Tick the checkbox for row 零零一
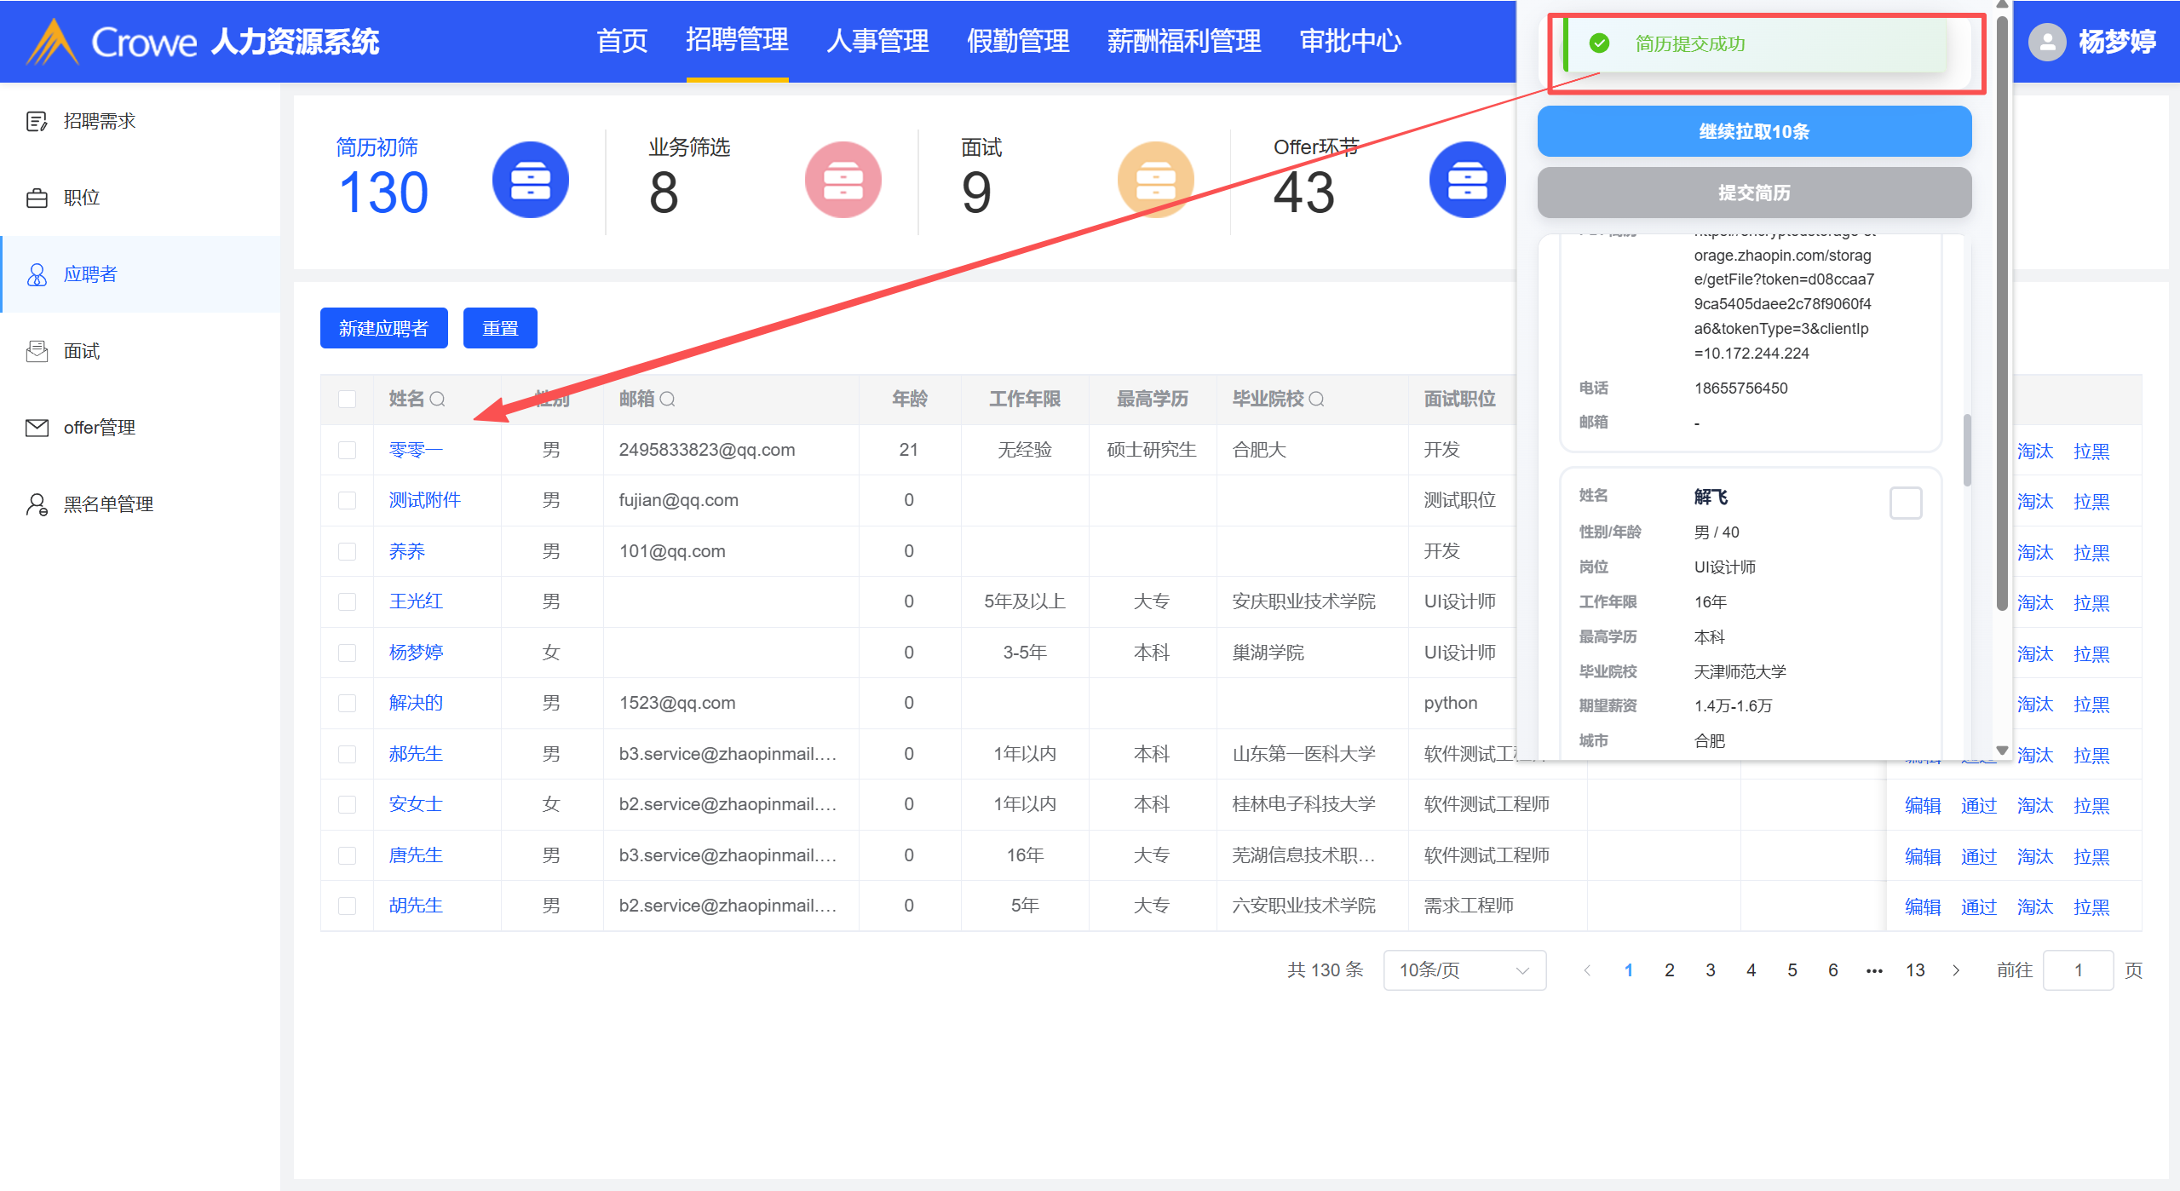 click(x=347, y=450)
